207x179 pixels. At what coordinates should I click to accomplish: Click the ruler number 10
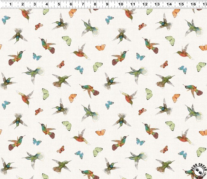click(121, 4)
